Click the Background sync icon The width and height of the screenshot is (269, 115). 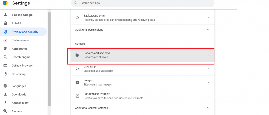(x=77, y=18)
